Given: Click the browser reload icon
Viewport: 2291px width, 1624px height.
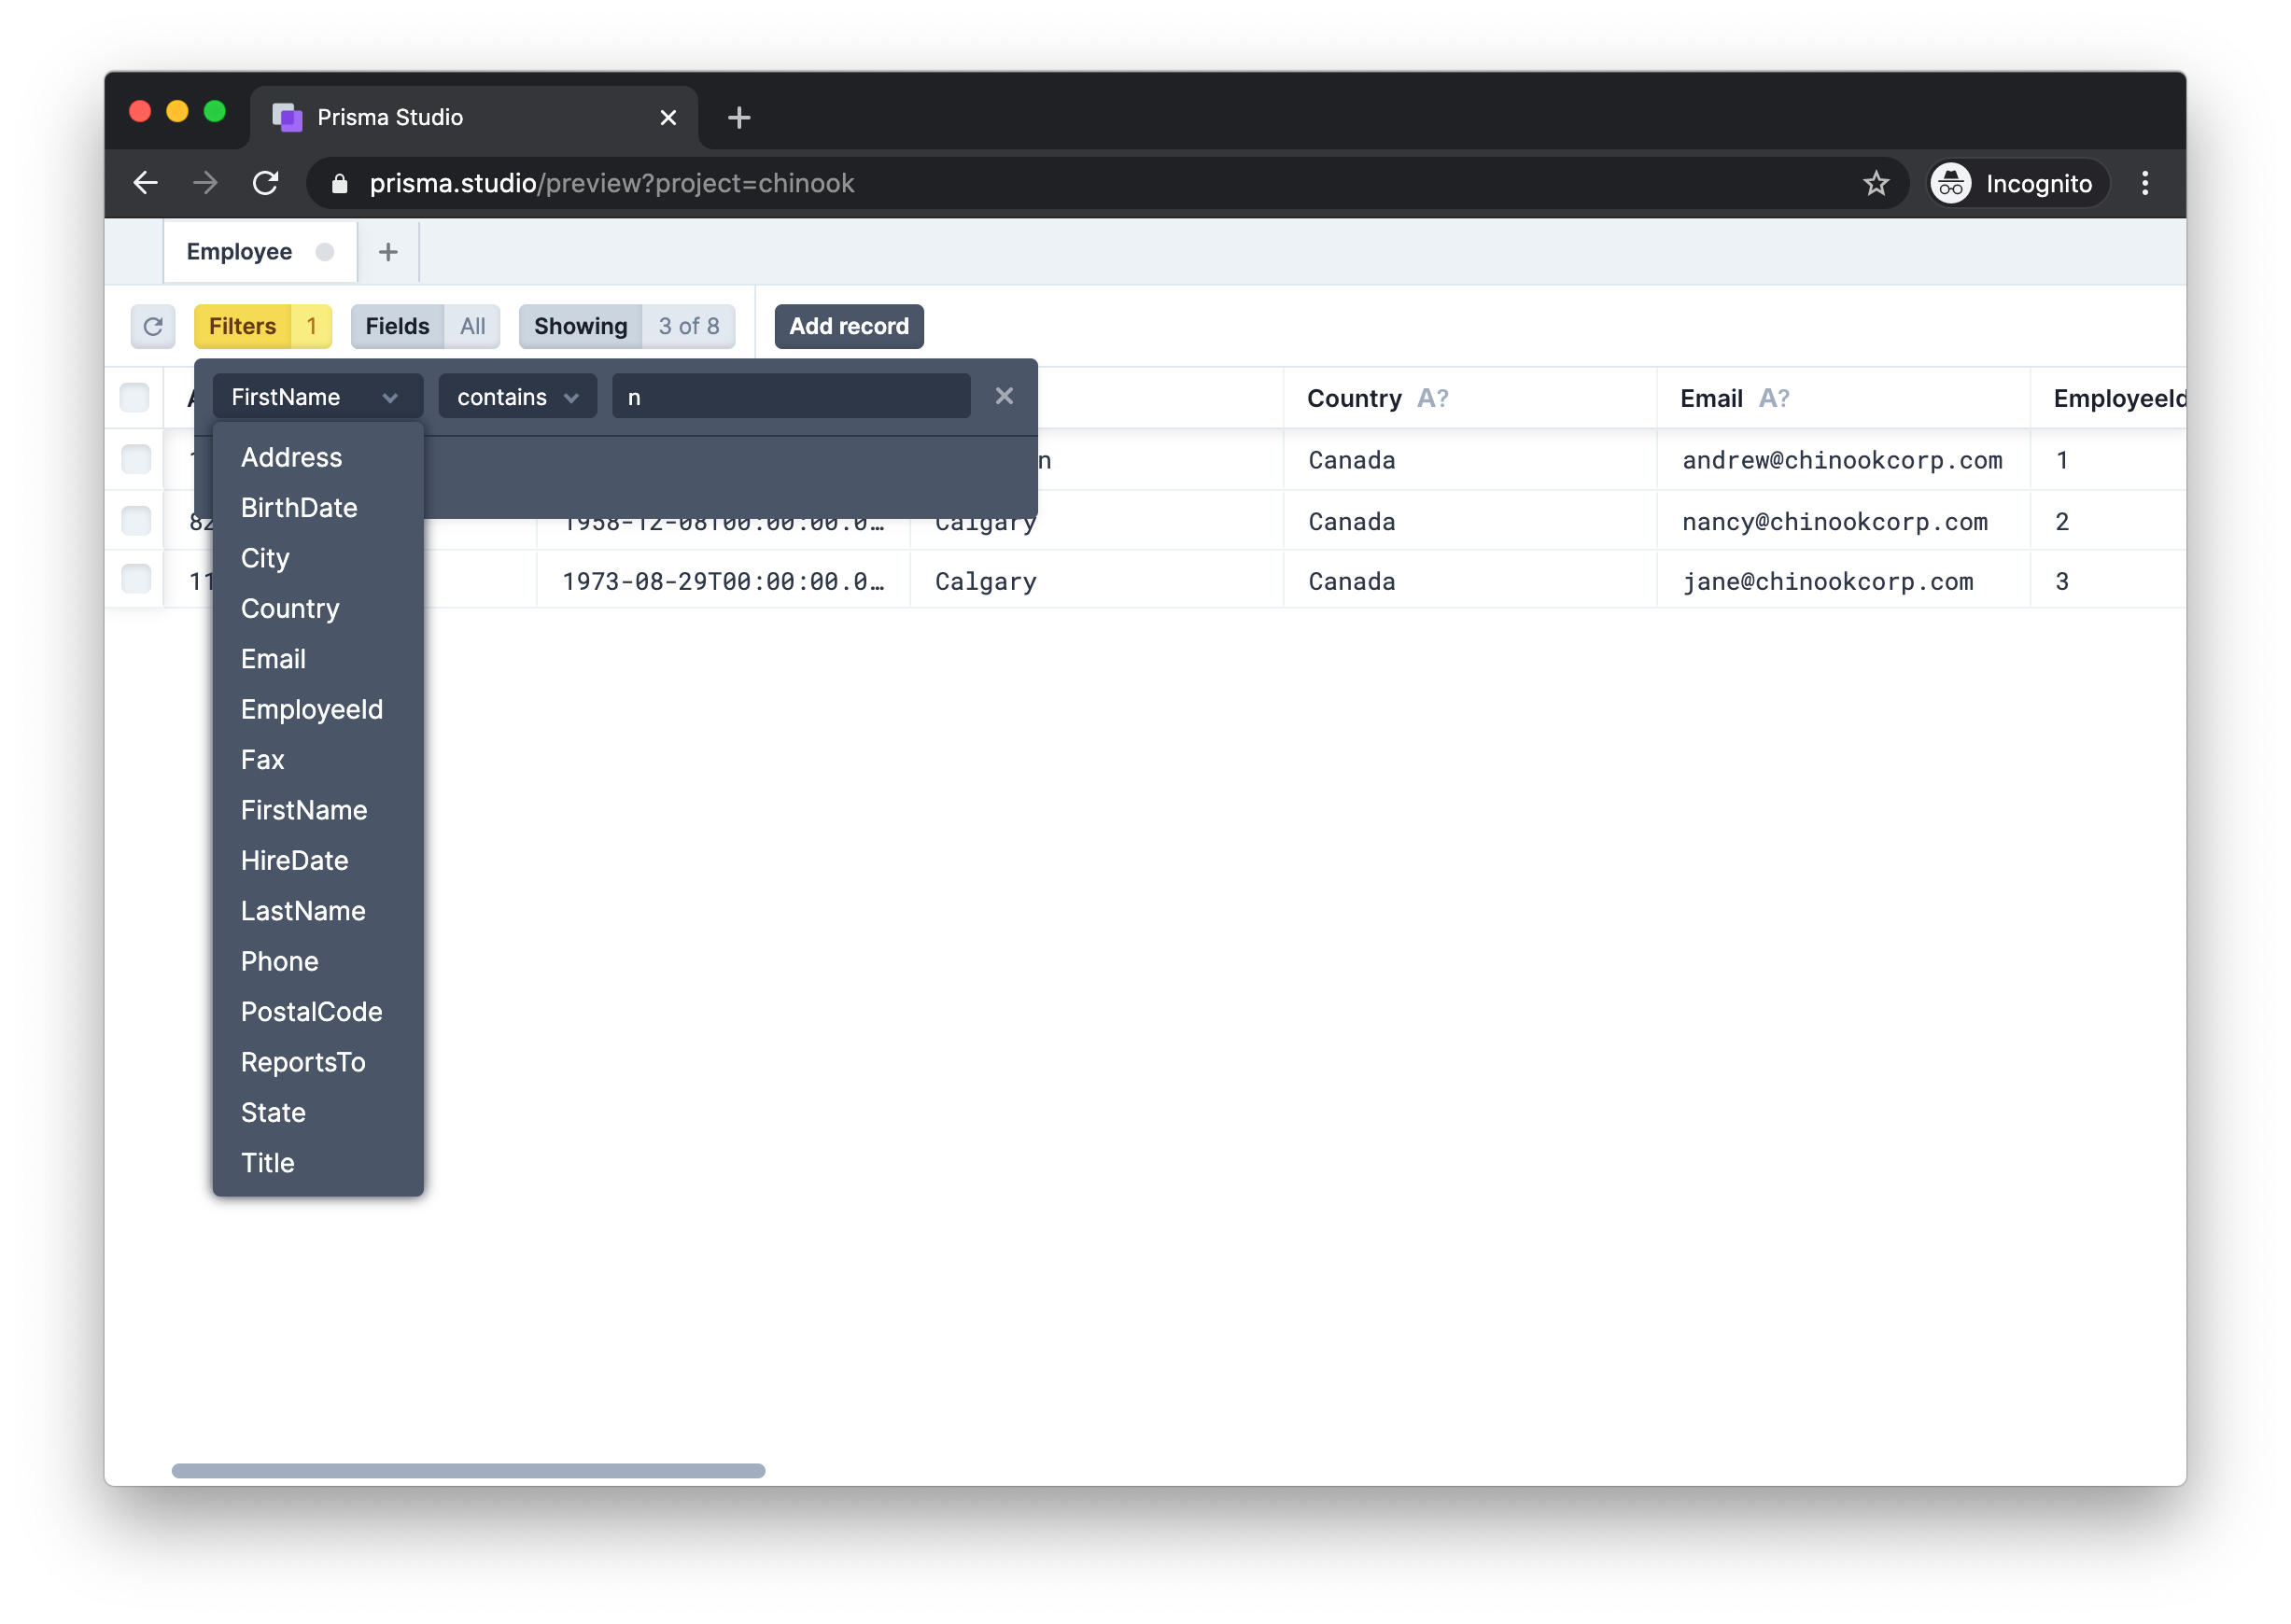Looking at the screenshot, I should (265, 183).
